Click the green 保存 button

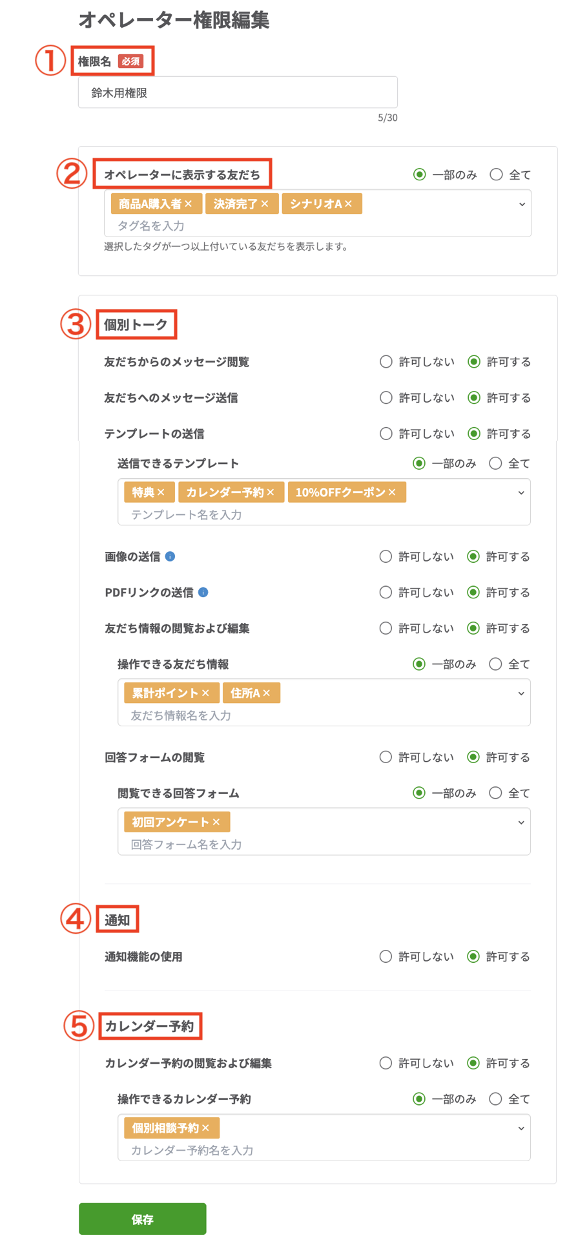point(142,1219)
